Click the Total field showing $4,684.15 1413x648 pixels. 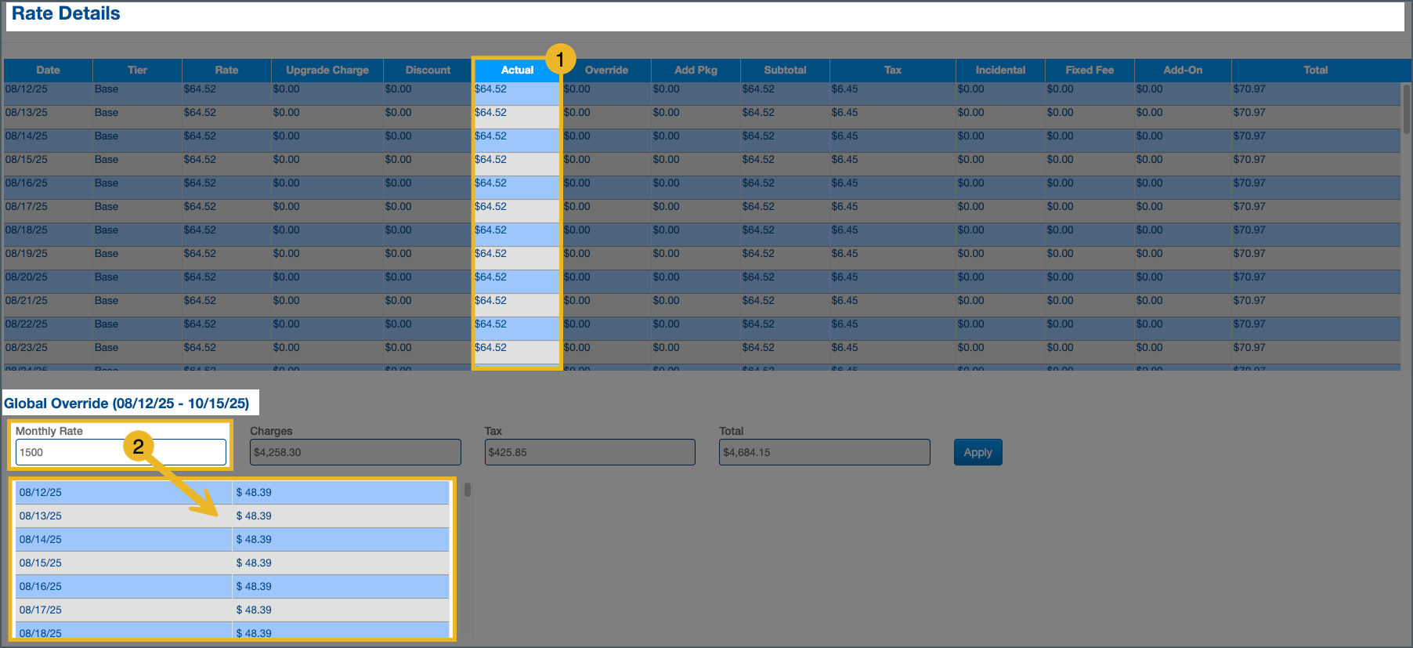pos(824,452)
